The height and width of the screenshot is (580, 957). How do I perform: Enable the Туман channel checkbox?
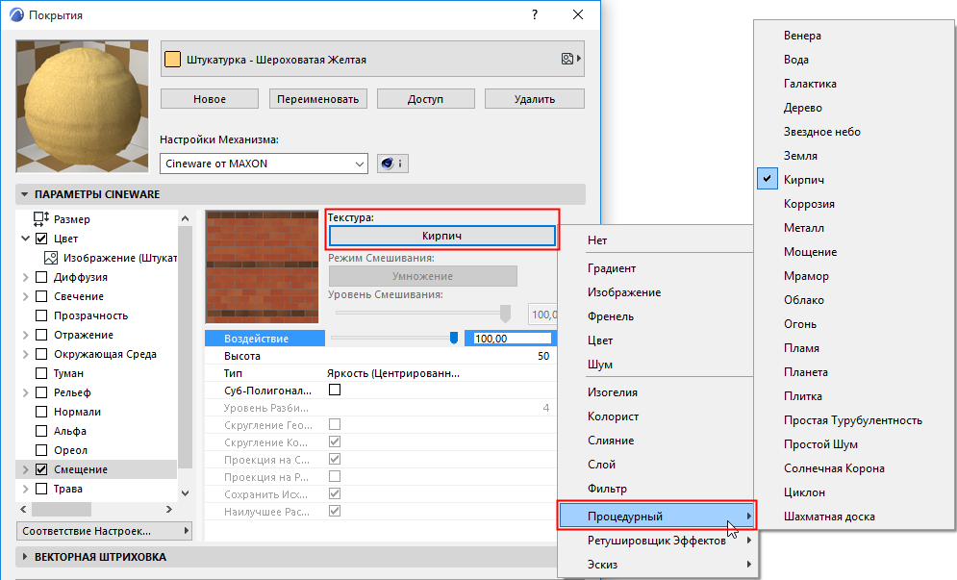[41, 373]
